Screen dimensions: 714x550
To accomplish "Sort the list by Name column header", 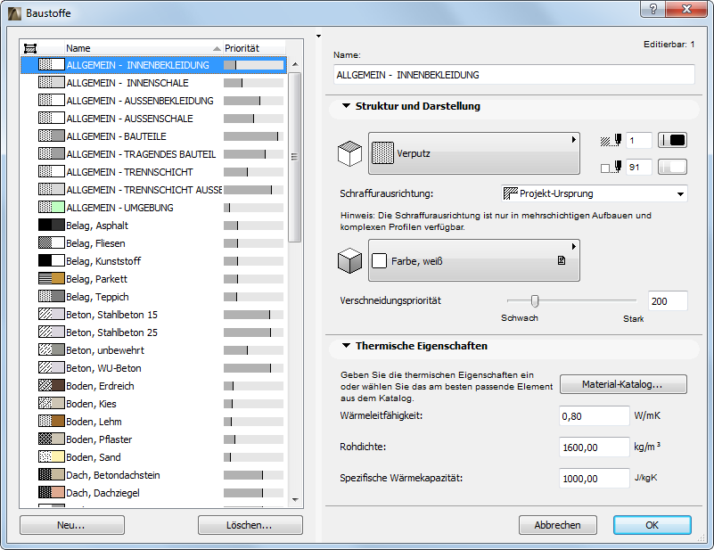I will click(143, 48).
